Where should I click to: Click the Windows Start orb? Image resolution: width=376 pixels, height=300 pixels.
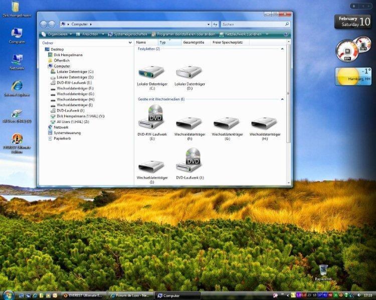(8, 295)
